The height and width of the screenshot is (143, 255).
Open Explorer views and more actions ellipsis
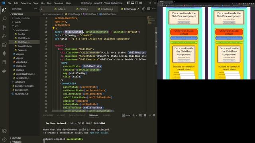35,9
